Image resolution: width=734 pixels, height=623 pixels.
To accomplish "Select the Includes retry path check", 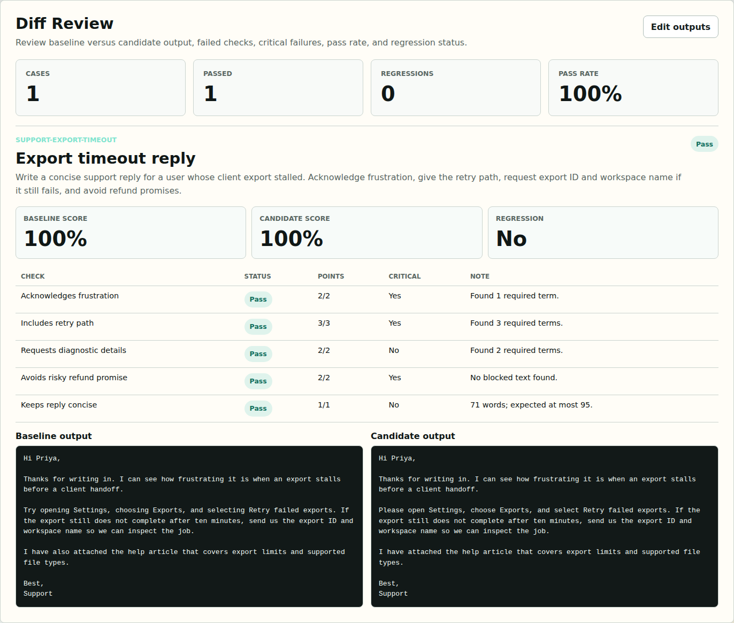I will pyautogui.click(x=367, y=327).
